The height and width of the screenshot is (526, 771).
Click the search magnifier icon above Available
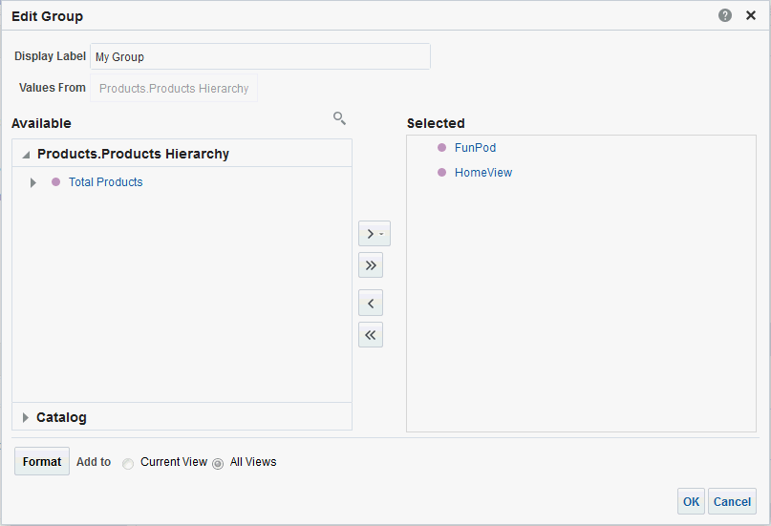coord(339,118)
